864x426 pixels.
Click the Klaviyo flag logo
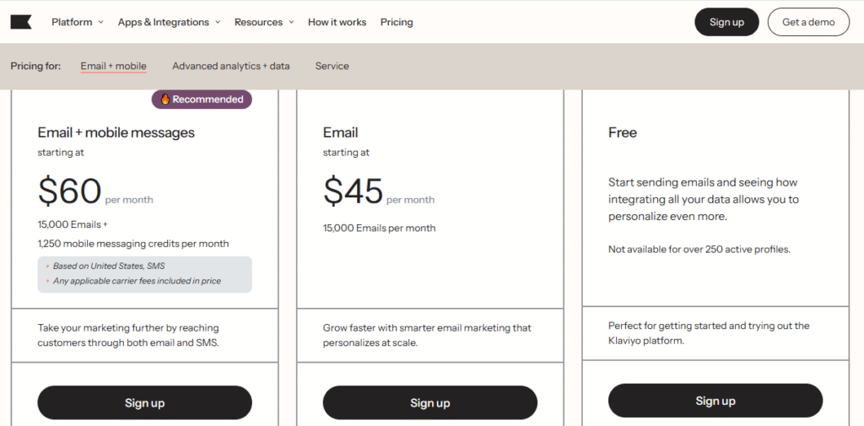[x=21, y=22]
